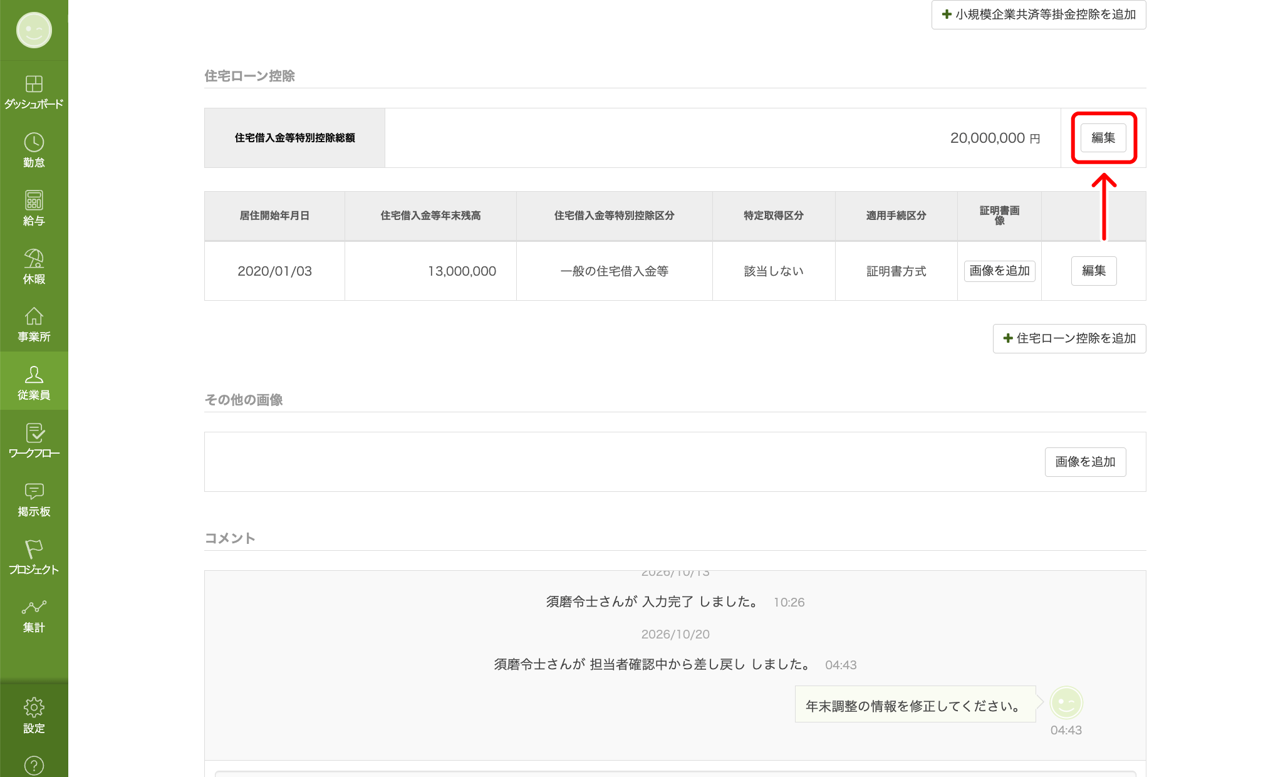Click the 20,000,000 円 amount
The width and height of the screenshot is (1283, 777).
click(995, 138)
